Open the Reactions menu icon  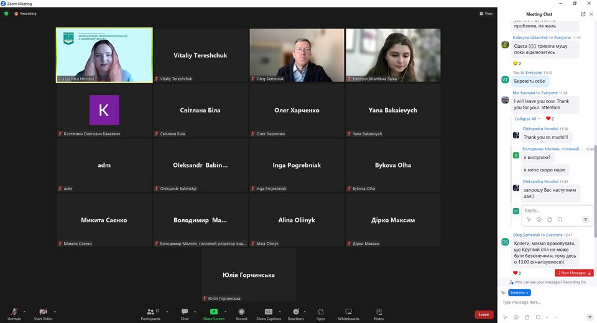tap(295, 312)
